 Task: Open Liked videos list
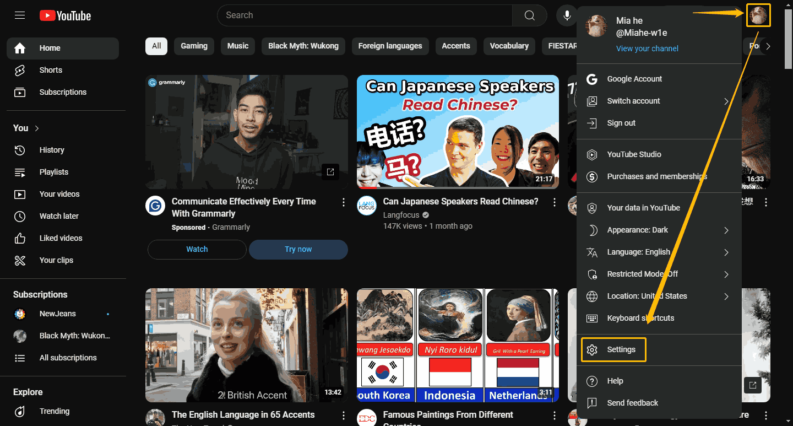pyautogui.click(x=63, y=238)
